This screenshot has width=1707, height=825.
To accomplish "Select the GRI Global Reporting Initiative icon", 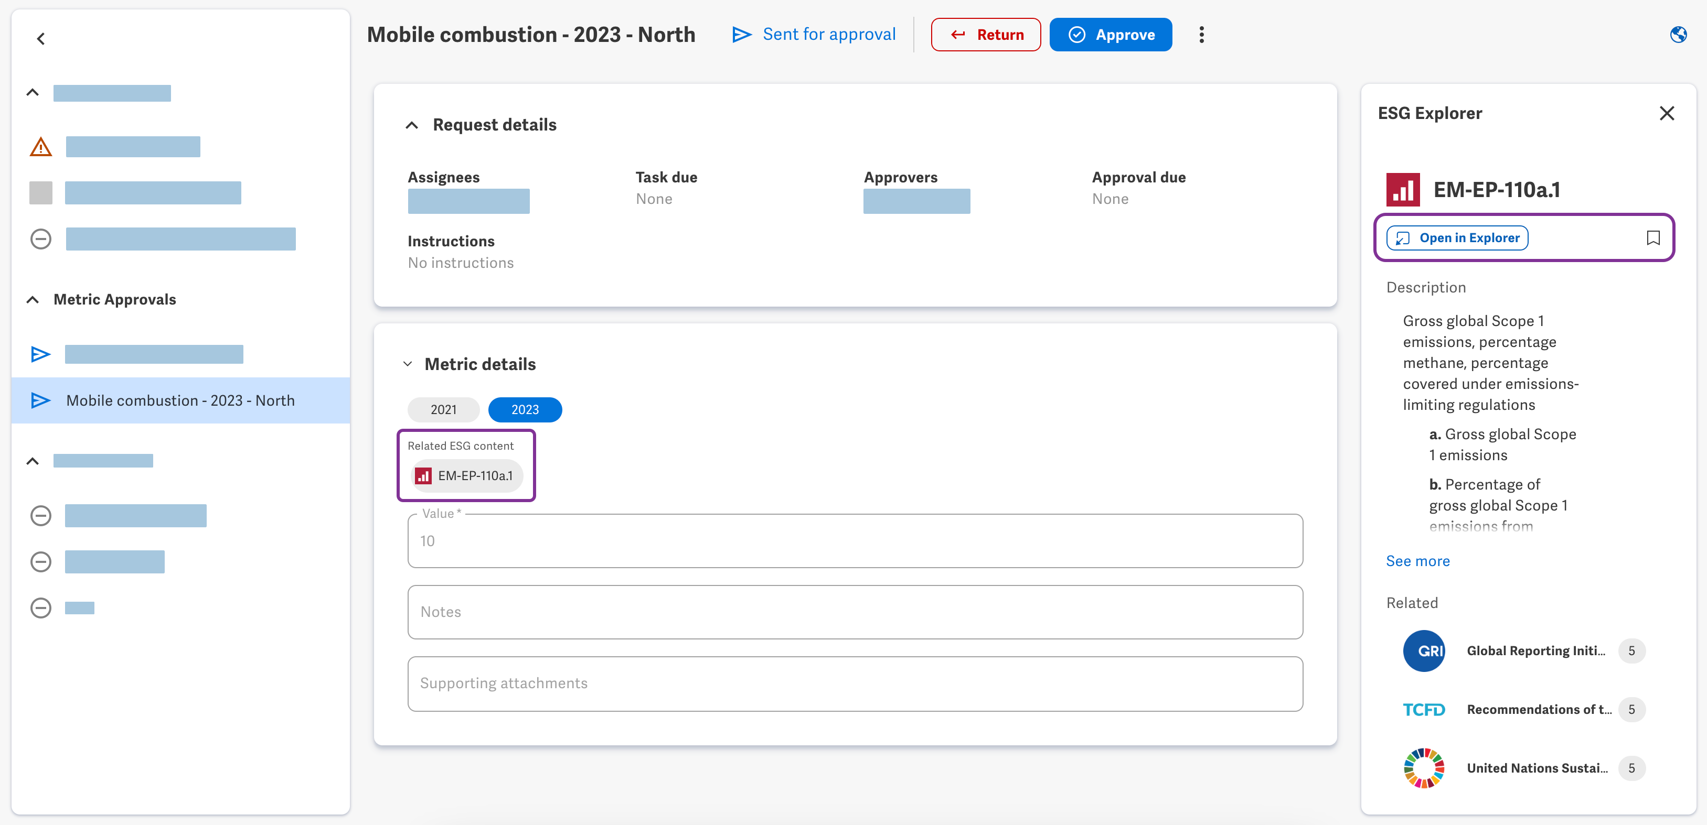I will [x=1424, y=650].
